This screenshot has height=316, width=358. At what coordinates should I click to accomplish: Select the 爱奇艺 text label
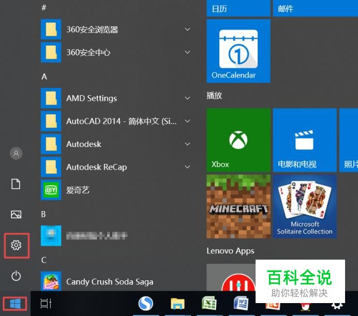tap(78, 190)
